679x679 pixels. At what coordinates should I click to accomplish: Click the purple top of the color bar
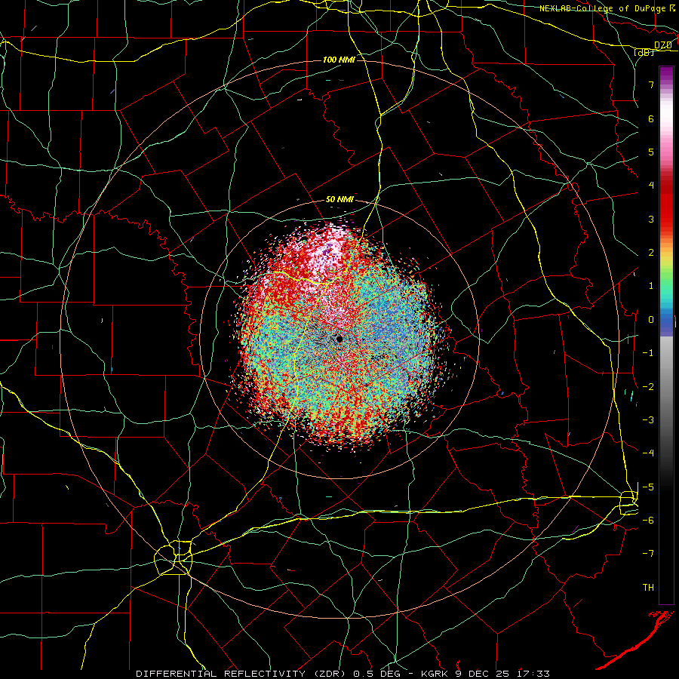pos(666,74)
